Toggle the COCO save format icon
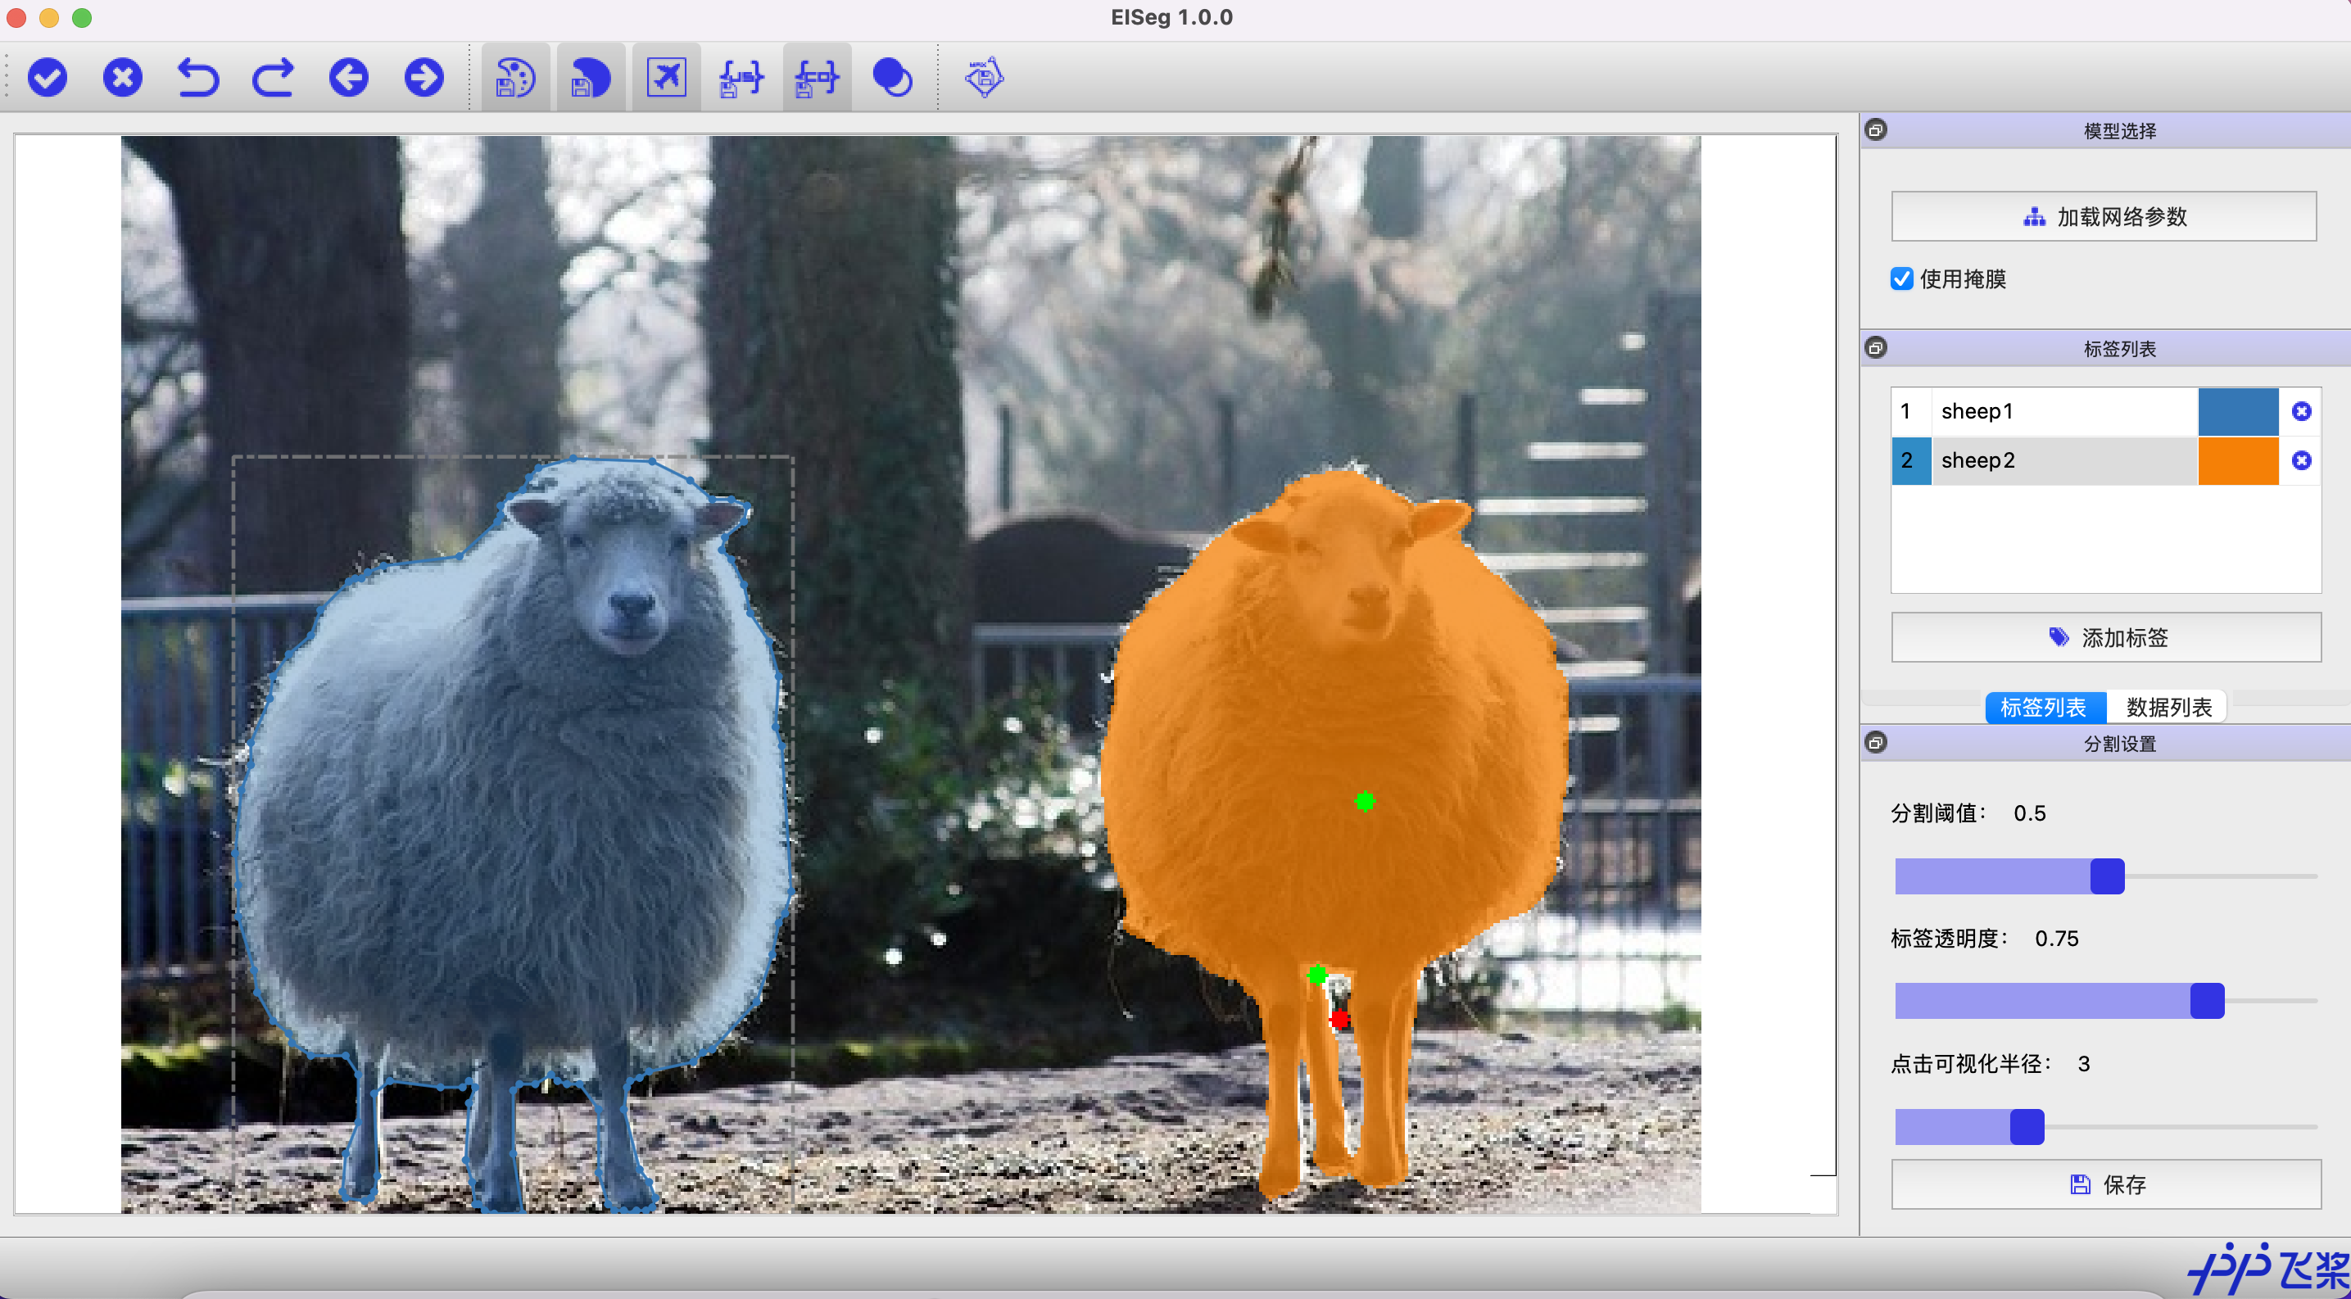 [x=817, y=78]
